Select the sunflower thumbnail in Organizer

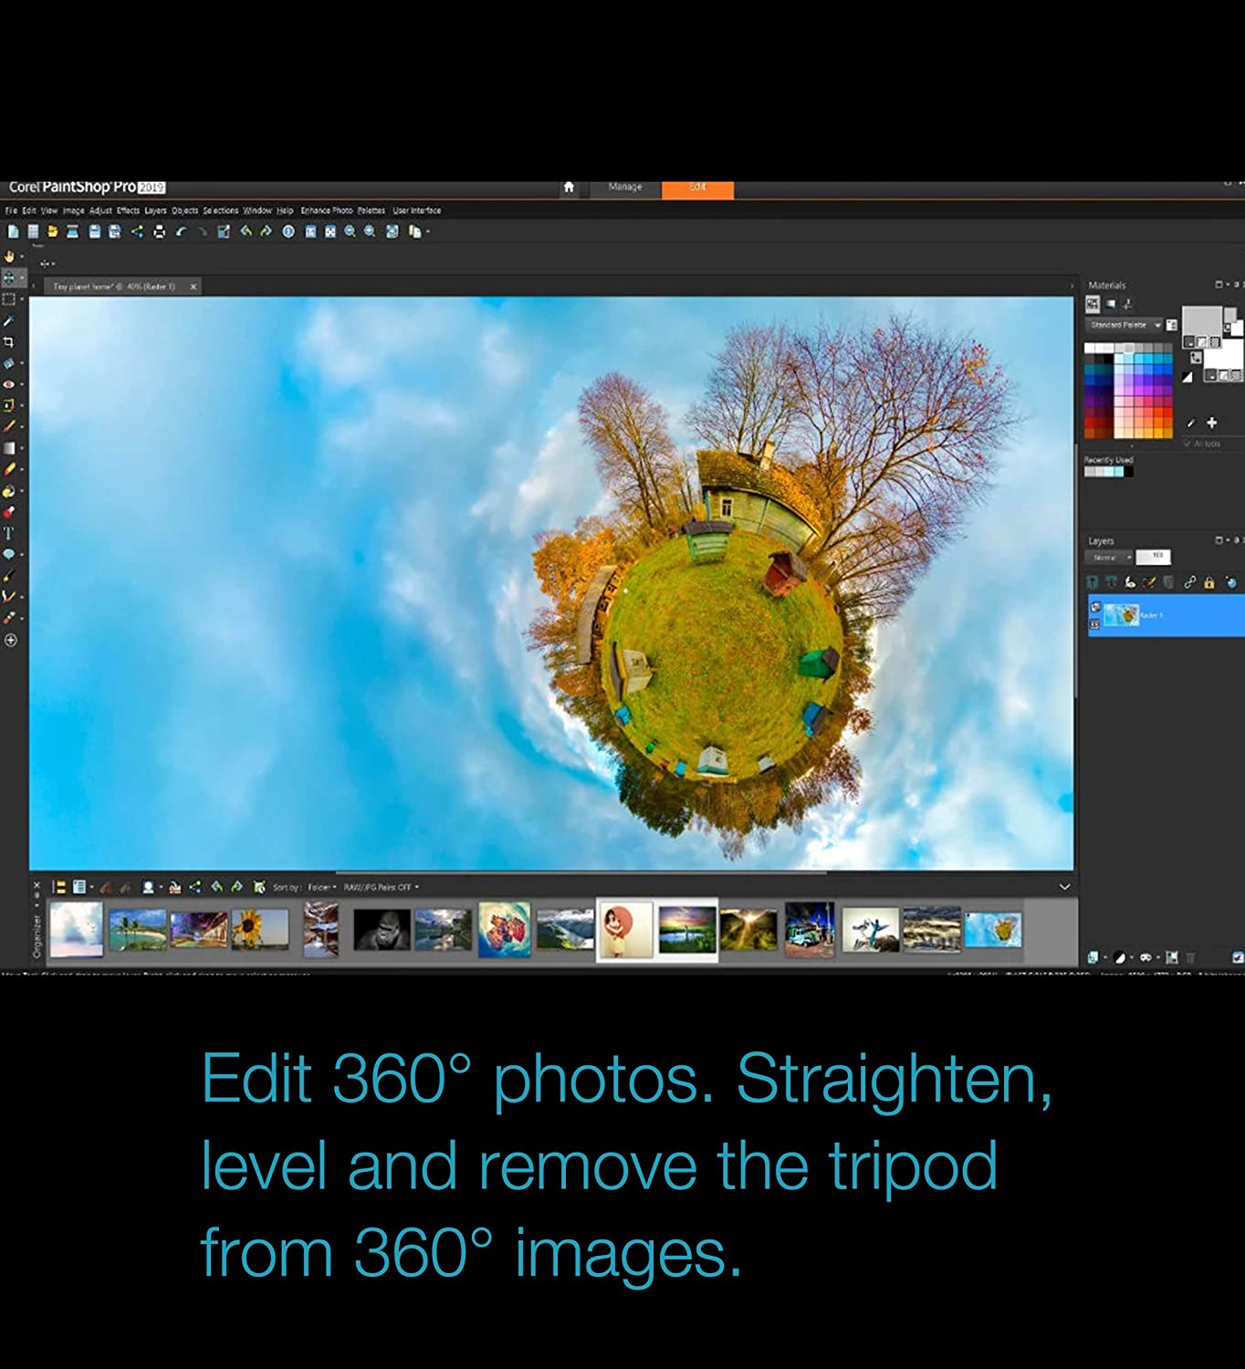259,930
